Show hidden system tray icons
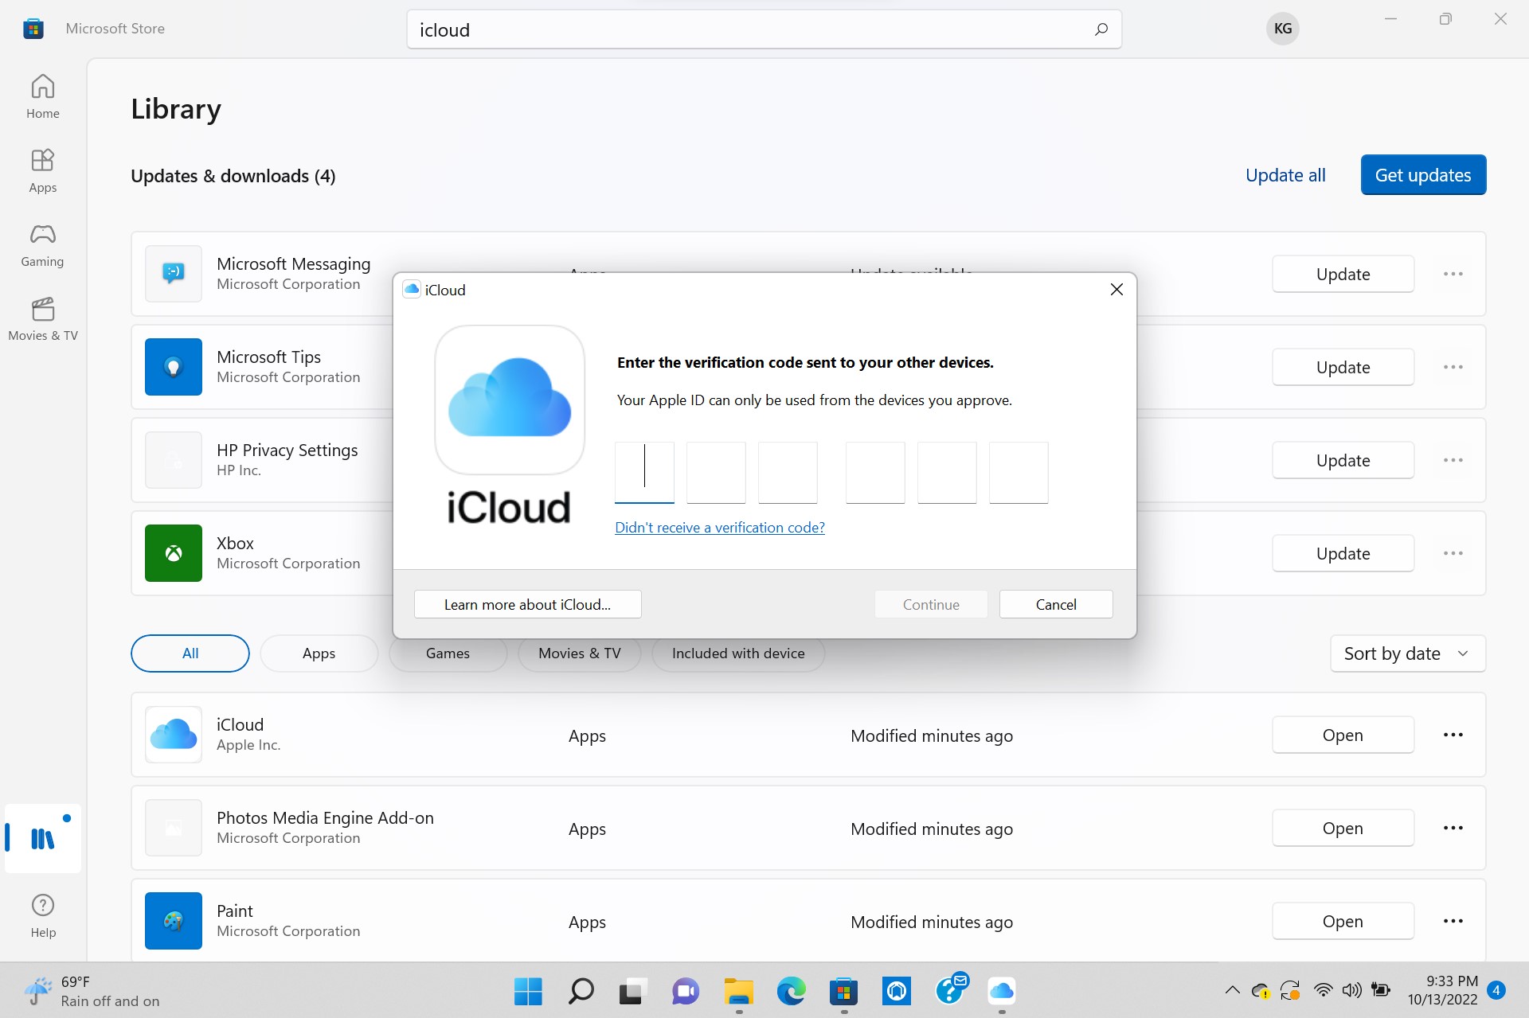1529x1018 pixels. click(1232, 991)
